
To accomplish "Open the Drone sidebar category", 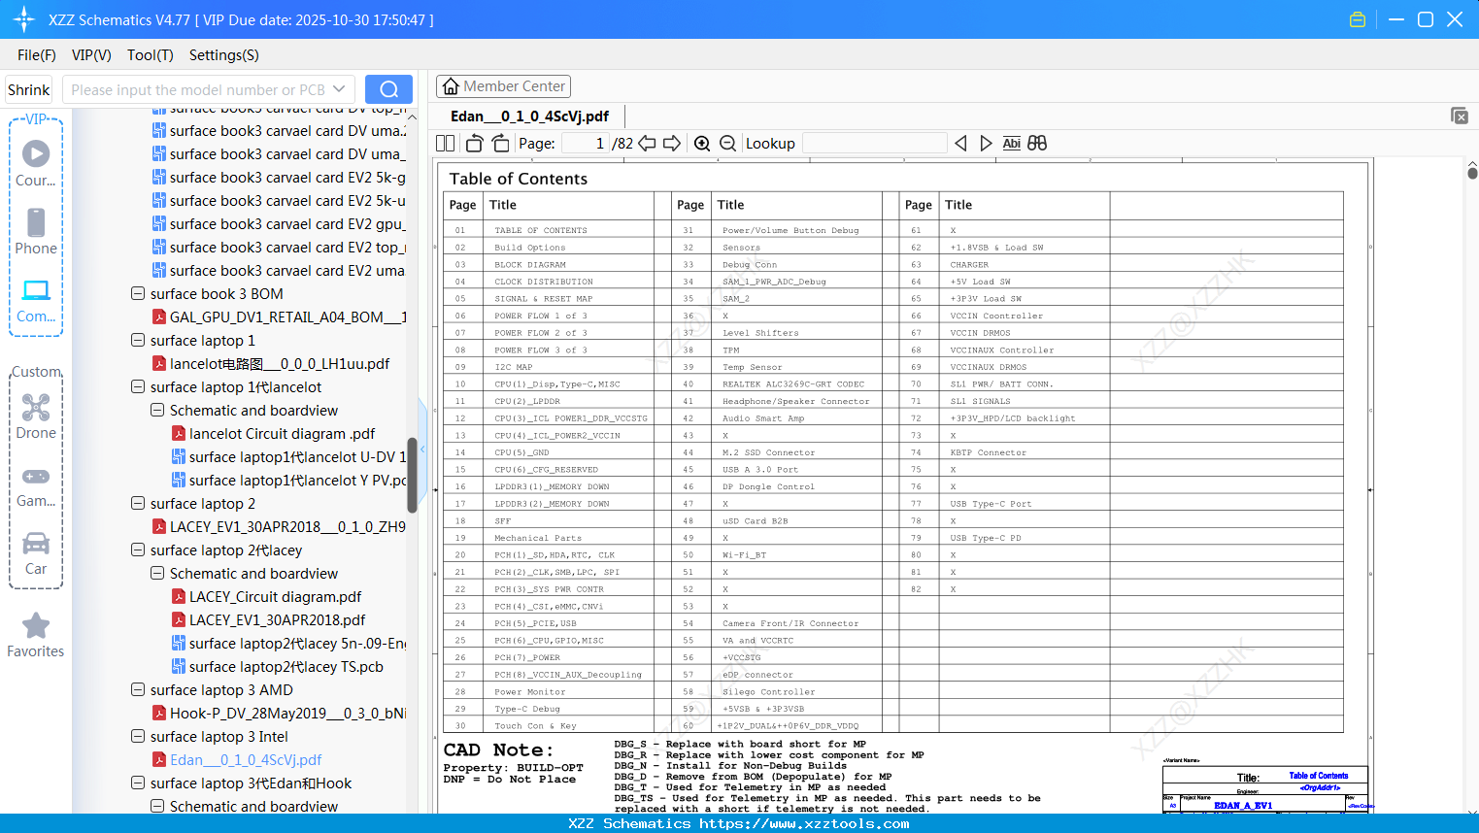I will coord(36,416).
